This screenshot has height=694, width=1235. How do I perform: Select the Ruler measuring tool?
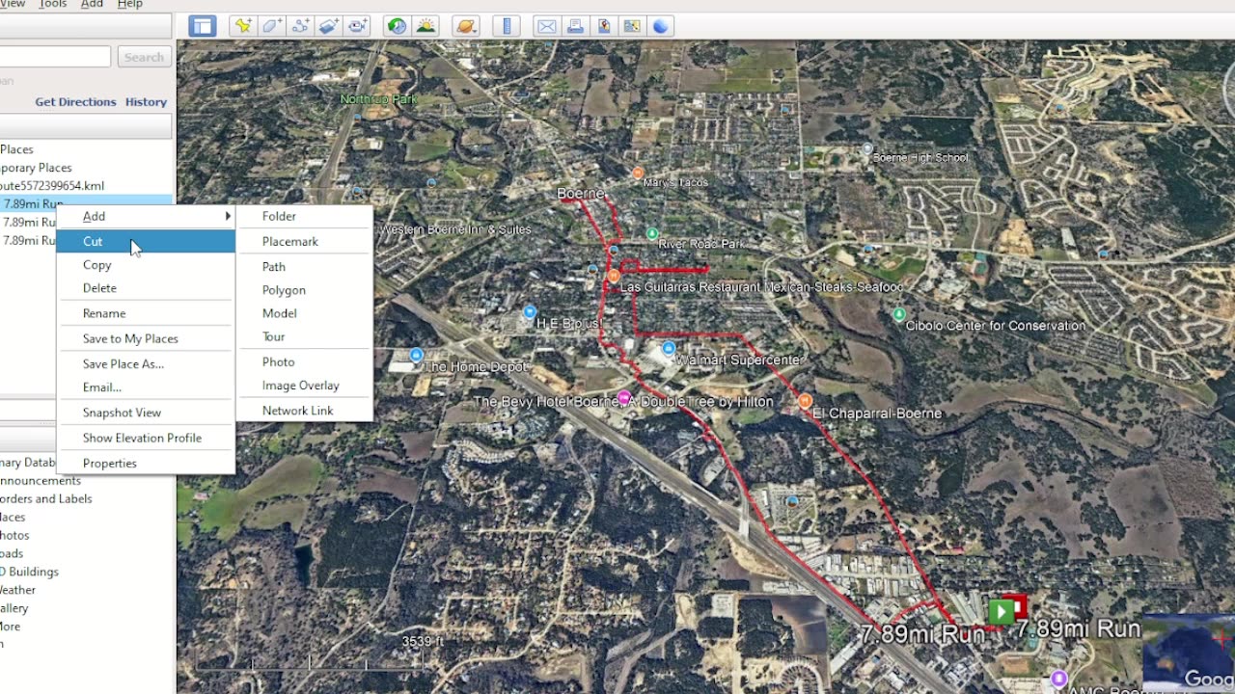507,26
